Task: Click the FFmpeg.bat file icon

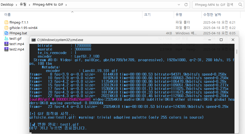Action: click(x=6, y=33)
